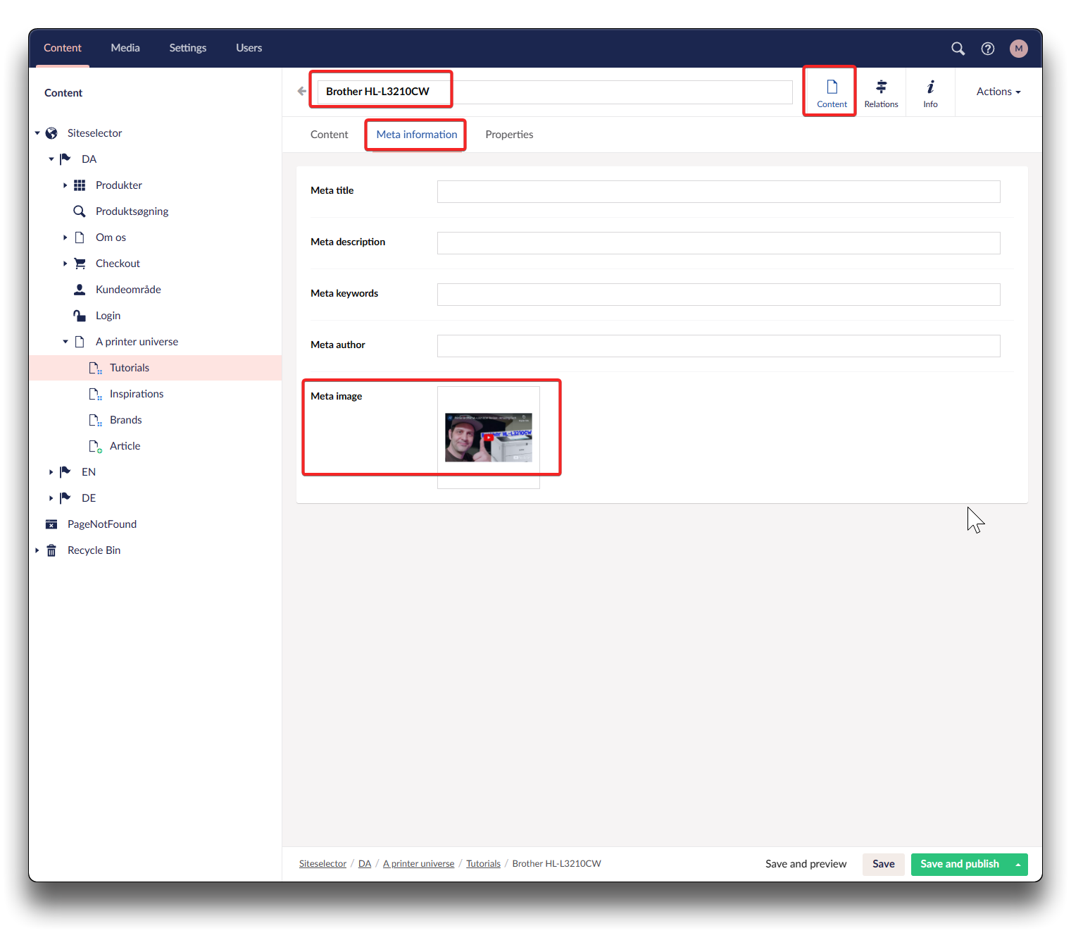Expand the DE tree node
The image size is (1071, 933).
pos(51,498)
